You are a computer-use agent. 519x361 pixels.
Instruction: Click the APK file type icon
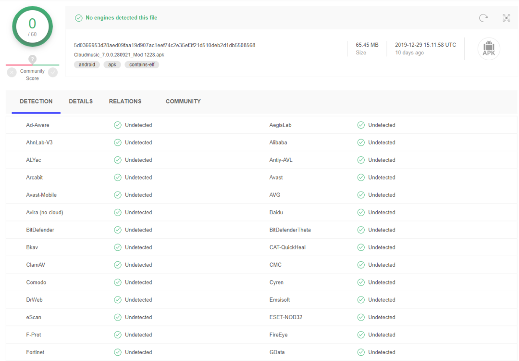pyautogui.click(x=489, y=49)
